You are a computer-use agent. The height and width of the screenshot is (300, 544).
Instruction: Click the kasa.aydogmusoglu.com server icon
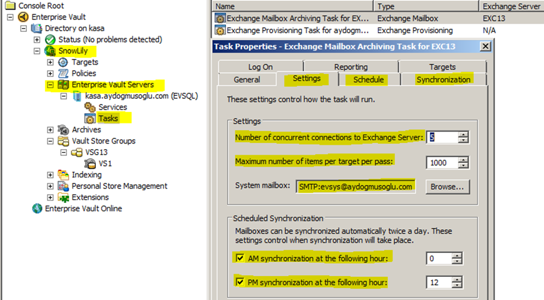[x=77, y=96]
